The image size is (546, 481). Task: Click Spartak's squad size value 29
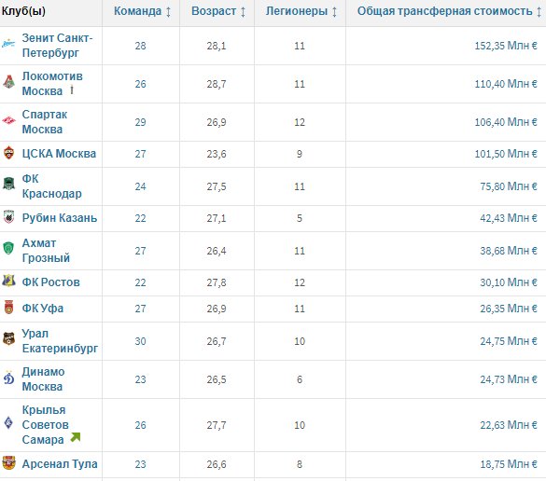[140, 122]
